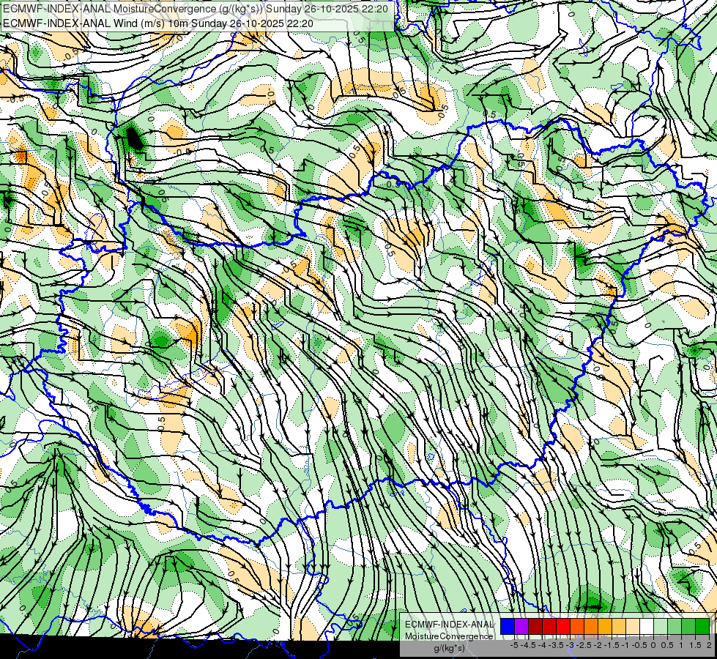Image resolution: width=717 pixels, height=659 pixels.
Task: Select the purple legend swatch
Action: tap(521, 626)
